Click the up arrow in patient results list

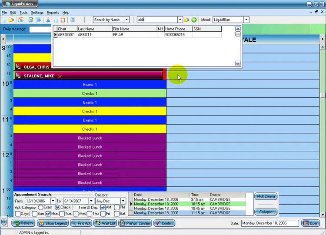click(238, 29)
